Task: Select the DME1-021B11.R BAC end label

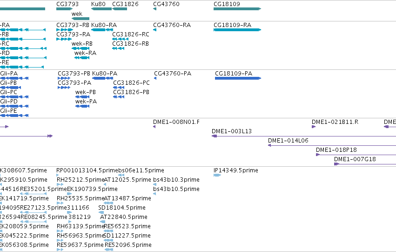Action: tap(335, 122)
